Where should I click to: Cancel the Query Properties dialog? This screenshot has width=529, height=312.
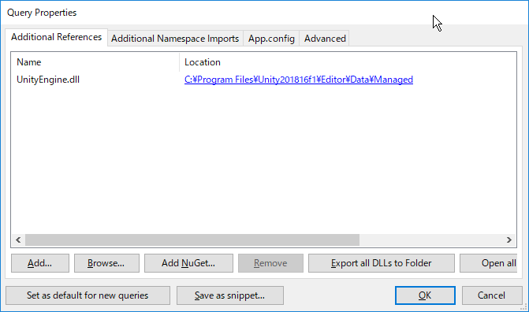(x=491, y=295)
